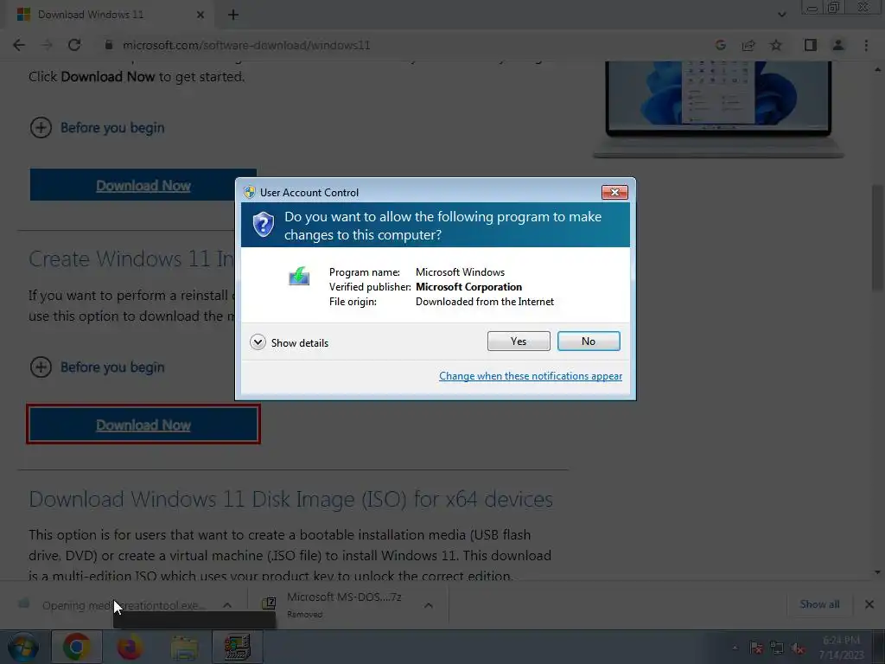The height and width of the screenshot is (664, 885).
Task: Click the red-outlined Download Now button
Action: [143, 425]
